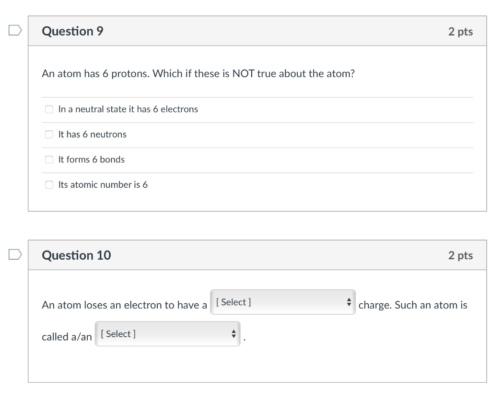Flag Question 9 with the bookmark icon
The height and width of the screenshot is (400, 491).
coord(14,31)
